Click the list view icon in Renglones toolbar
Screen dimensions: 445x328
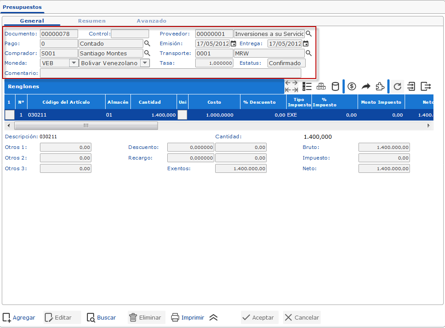(x=307, y=86)
